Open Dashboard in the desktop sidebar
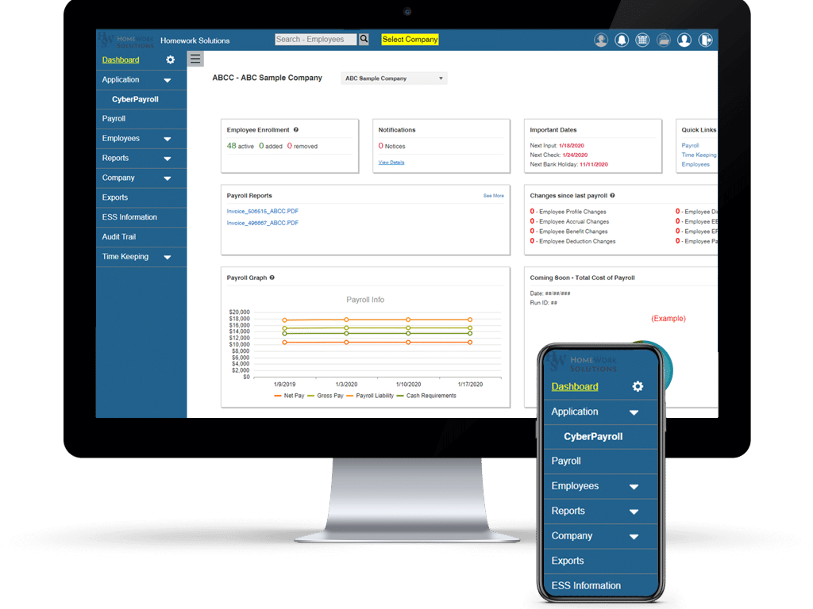The height and width of the screenshot is (609, 813). [121, 59]
